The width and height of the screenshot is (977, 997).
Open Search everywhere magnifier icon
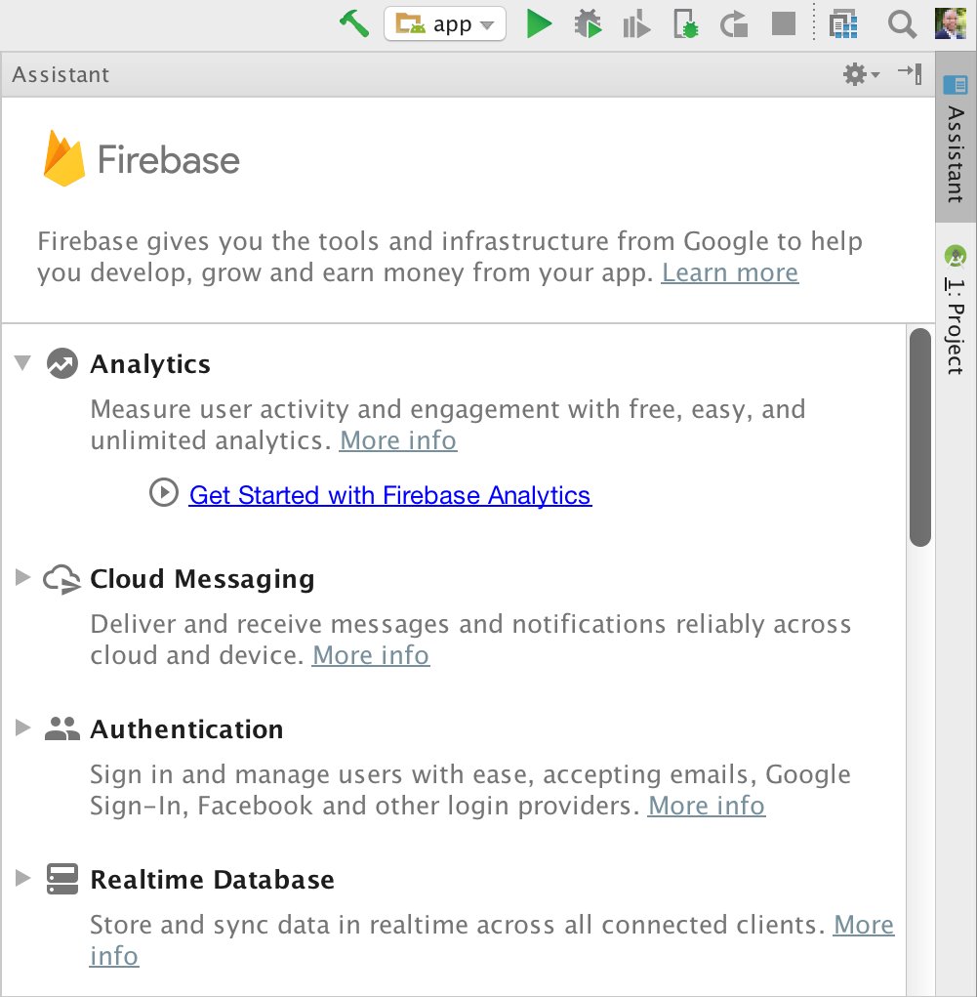[x=900, y=23]
